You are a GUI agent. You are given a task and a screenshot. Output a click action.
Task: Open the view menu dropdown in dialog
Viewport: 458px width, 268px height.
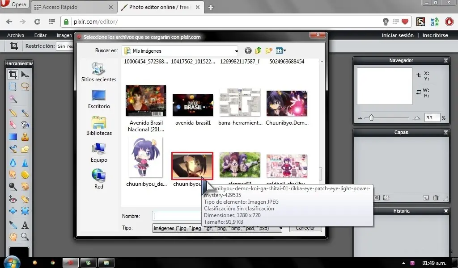(x=281, y=51)
